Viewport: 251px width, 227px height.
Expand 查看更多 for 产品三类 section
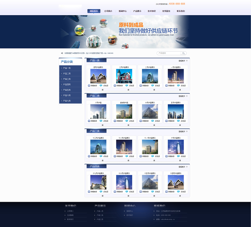pyautogui.click(x=183, y=132)
